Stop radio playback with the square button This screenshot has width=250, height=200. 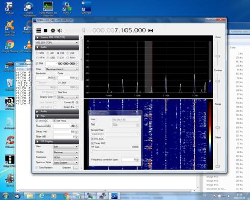45,31
